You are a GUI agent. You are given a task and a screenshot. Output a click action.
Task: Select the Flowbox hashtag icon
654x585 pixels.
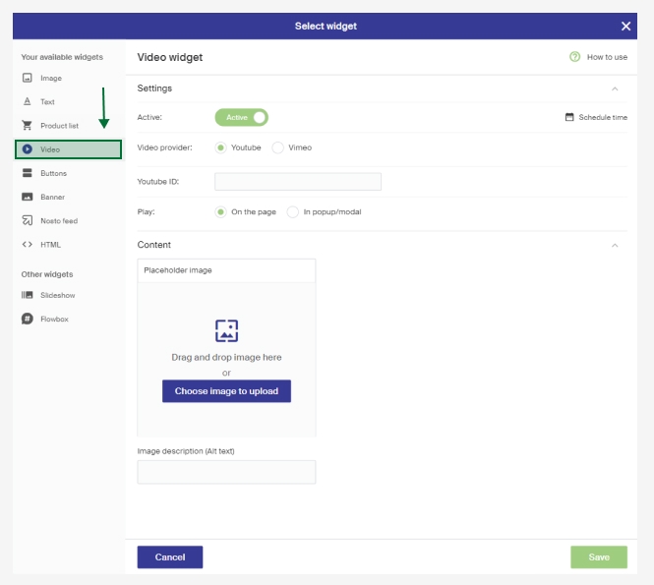pyautogui.click(x=28, y=320)
